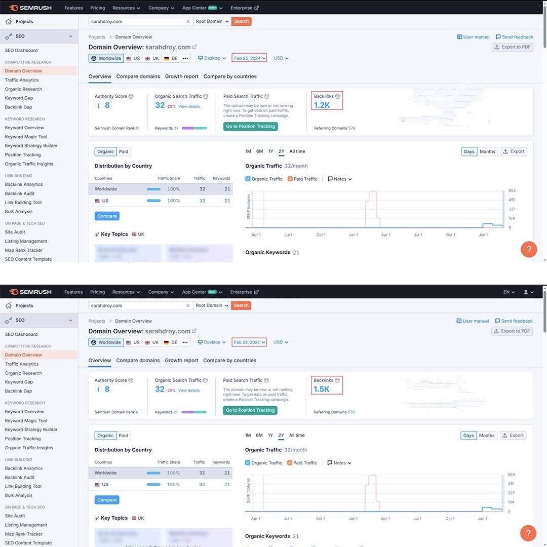
Task: Click orange help button in Feb 25 view
Action: 528,249
